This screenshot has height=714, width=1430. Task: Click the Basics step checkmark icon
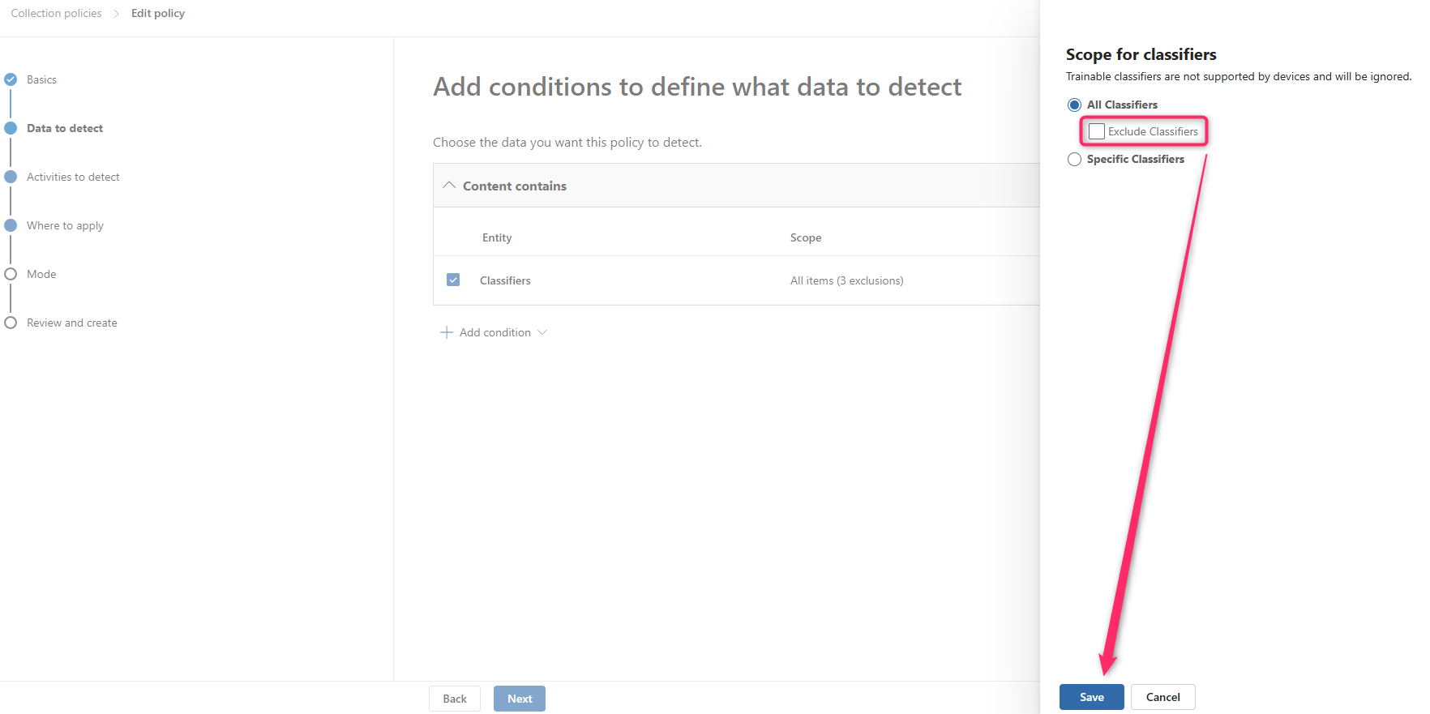click(11, 79)
